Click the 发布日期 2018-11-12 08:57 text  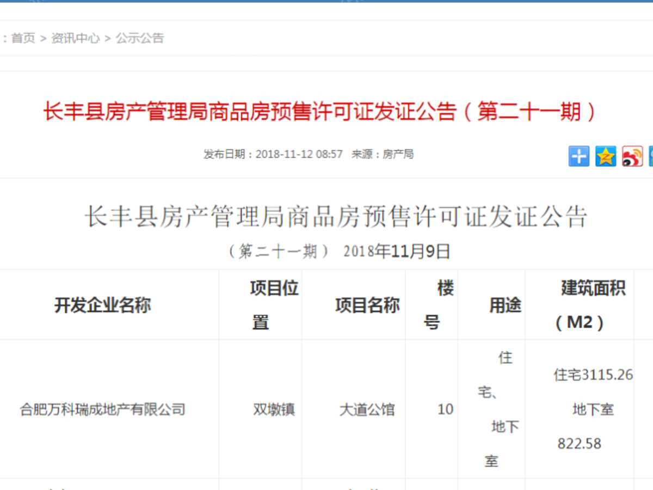click(273, 154)
